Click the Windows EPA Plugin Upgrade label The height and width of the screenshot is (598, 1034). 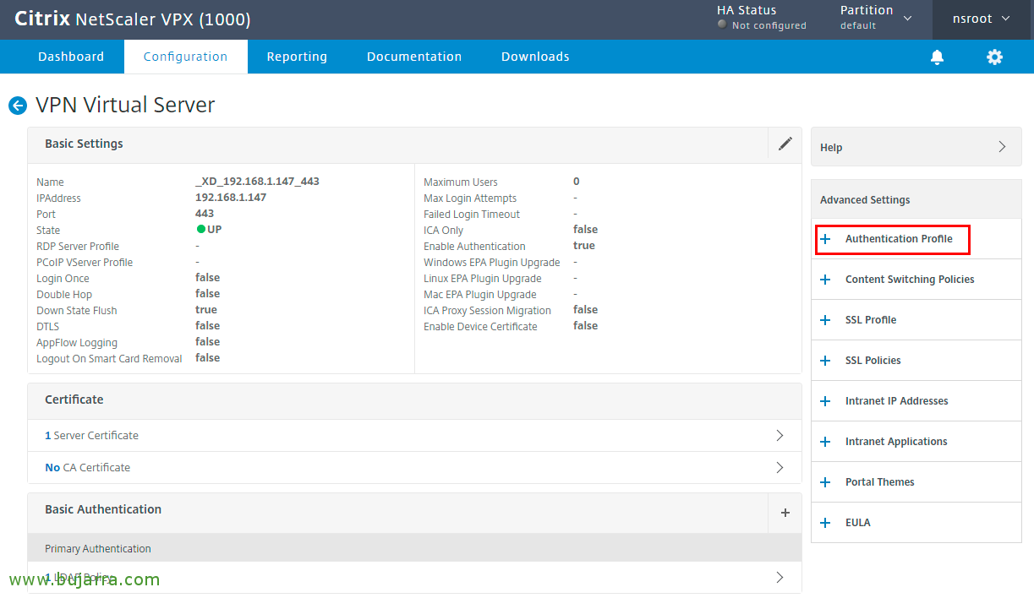(492, 263)
